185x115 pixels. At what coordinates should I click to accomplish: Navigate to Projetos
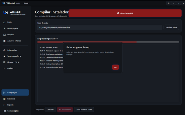pyautogui.click(x=15, y=35)
